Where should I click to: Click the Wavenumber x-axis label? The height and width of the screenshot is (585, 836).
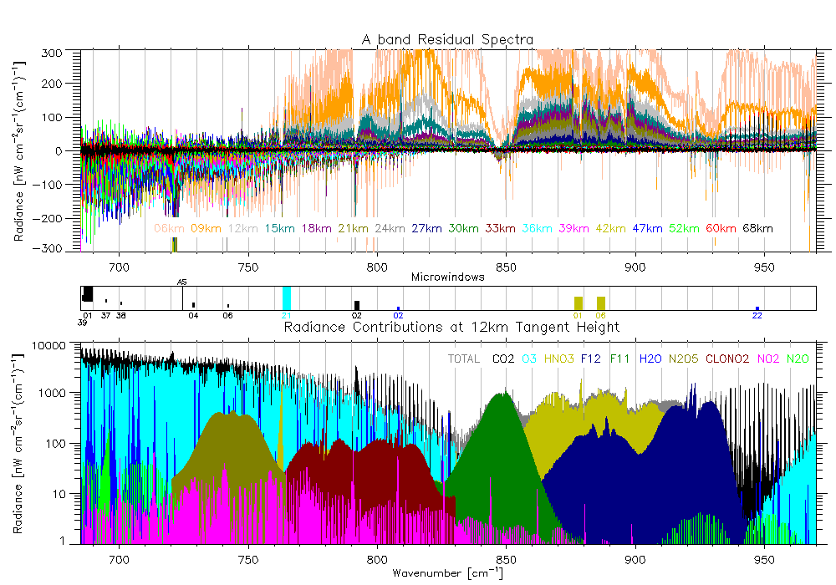[447, 573]
